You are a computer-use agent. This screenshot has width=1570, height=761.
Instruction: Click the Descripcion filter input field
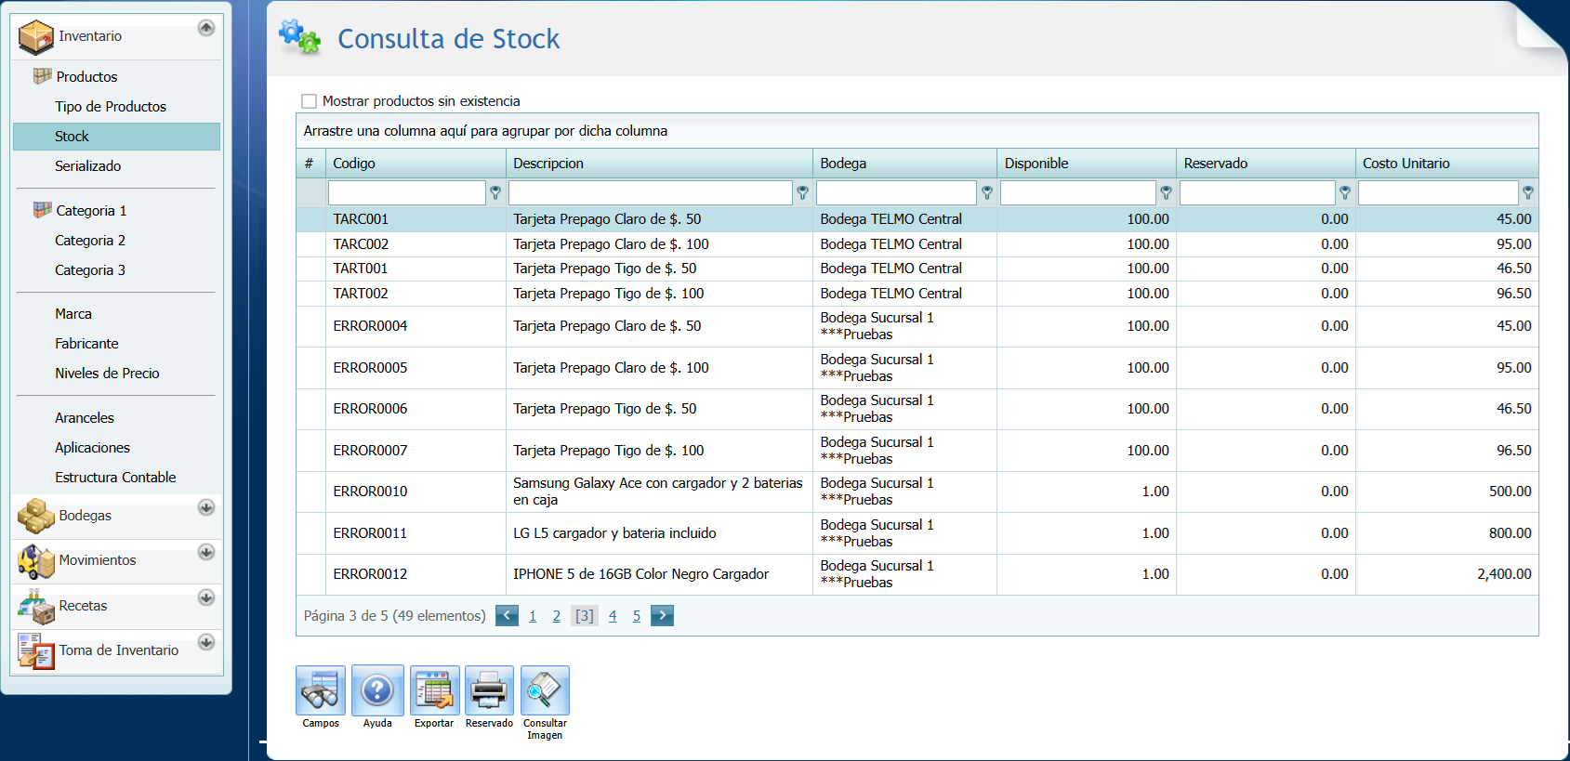point(650,192)
